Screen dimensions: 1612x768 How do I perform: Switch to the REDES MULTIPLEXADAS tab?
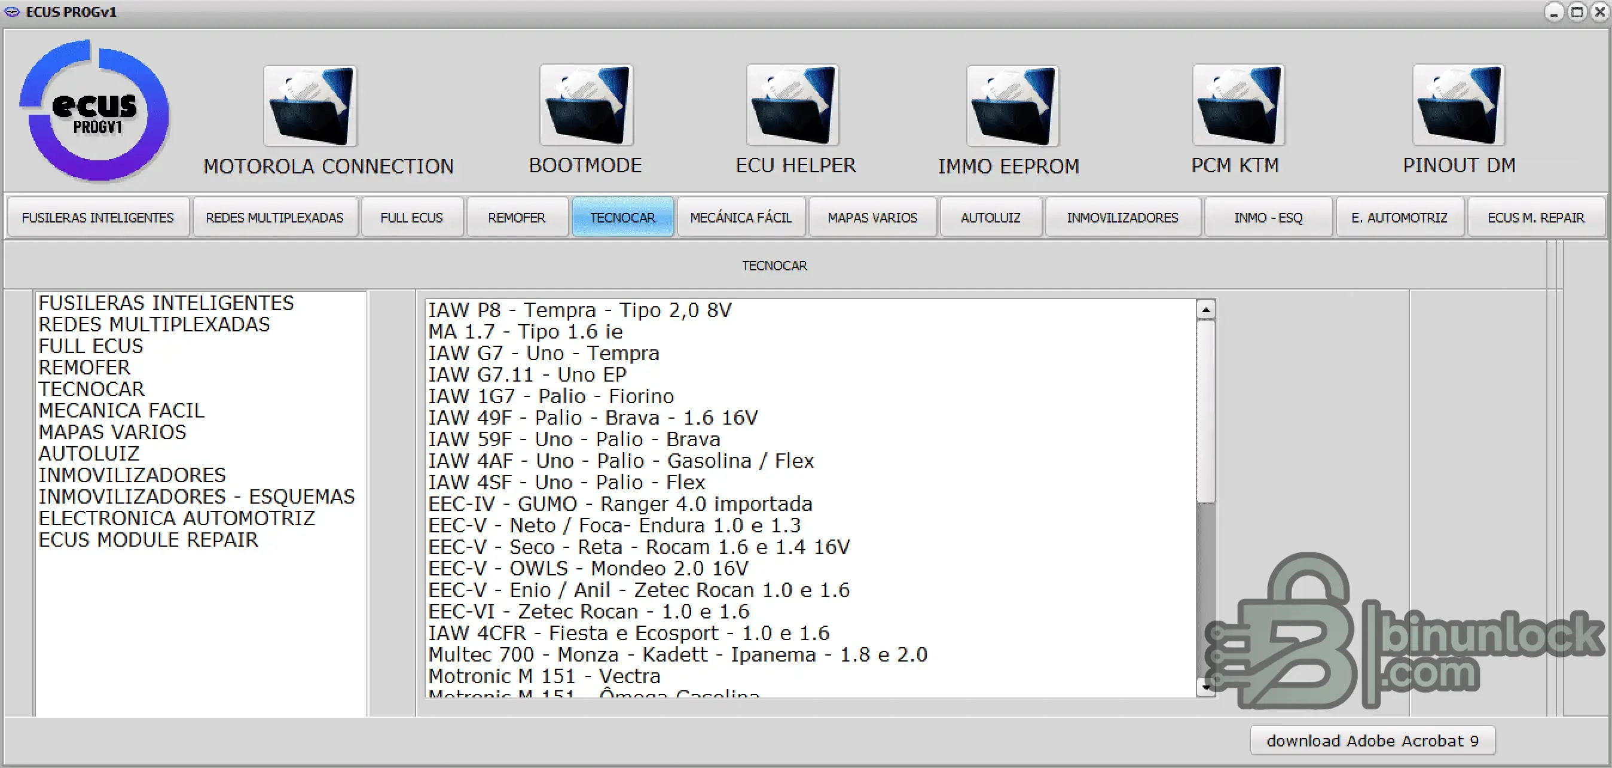pyautogui.click(x=275, y=218)
